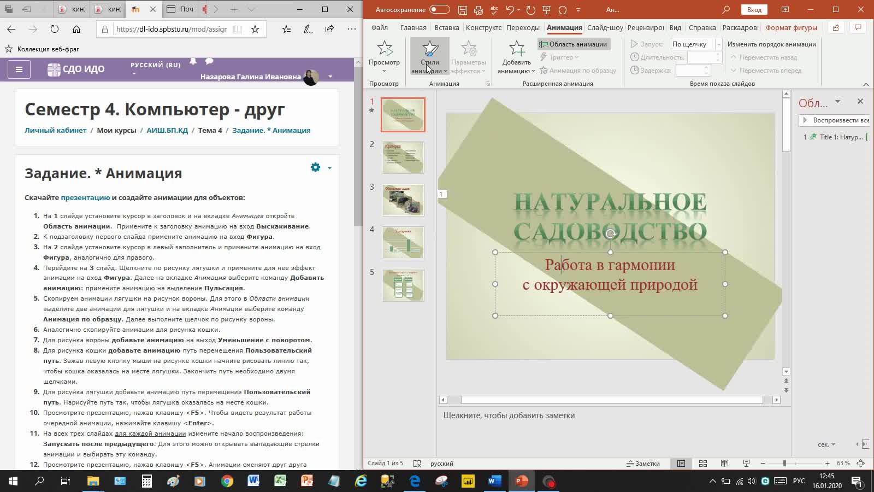
Task: Fit slide to current window icon
Action: [x=861, y=464]
